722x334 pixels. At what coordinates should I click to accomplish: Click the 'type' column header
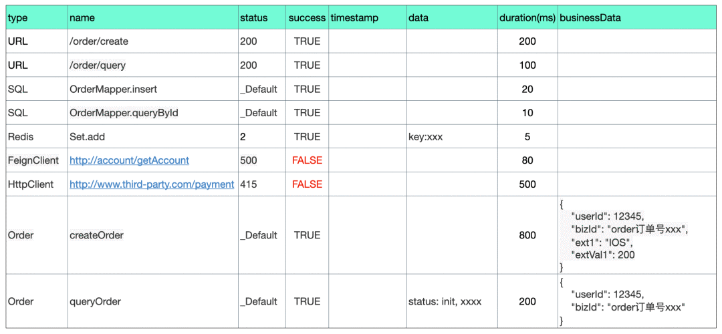click(18, 18)
